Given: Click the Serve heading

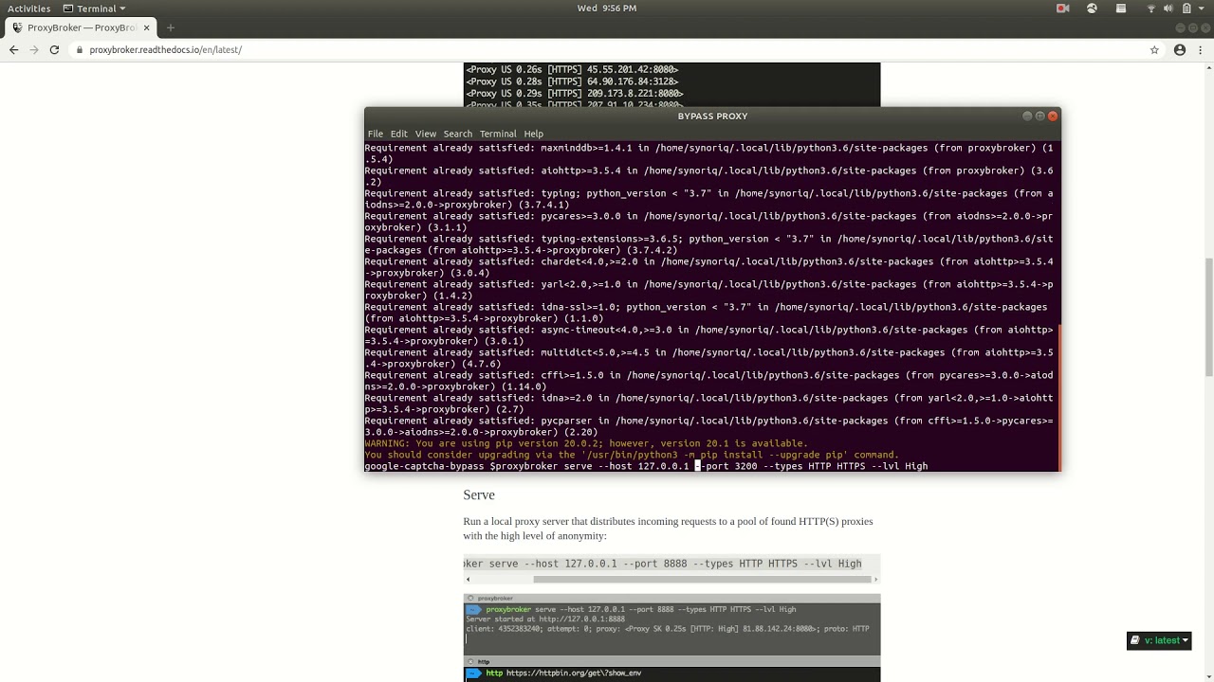Looking at the screenshot, I should pyautogui.click(x=479, y=494).
